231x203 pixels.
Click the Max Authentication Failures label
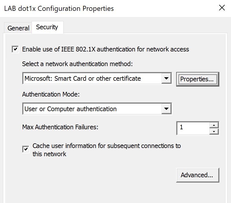[x=60, y=127]
